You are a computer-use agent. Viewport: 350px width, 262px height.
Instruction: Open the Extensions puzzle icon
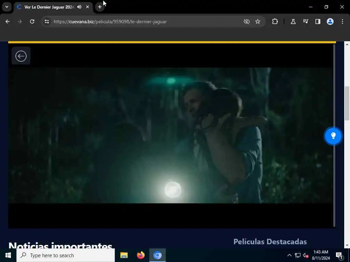coord(275,21)
